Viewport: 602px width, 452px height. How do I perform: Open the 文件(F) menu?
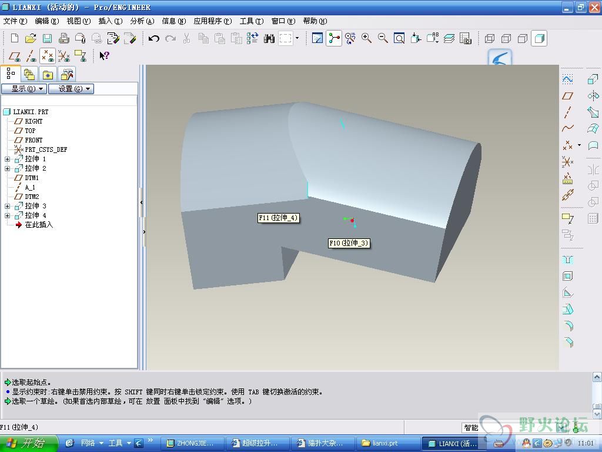(x=15, y=21)
